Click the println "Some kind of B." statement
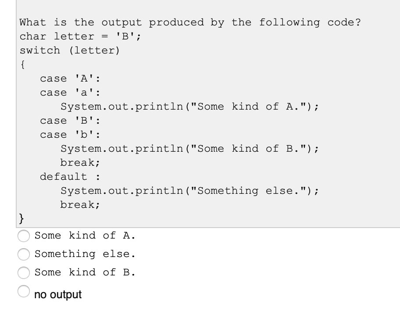The height and width of the screenshot is (314, 400). [189, 149]
